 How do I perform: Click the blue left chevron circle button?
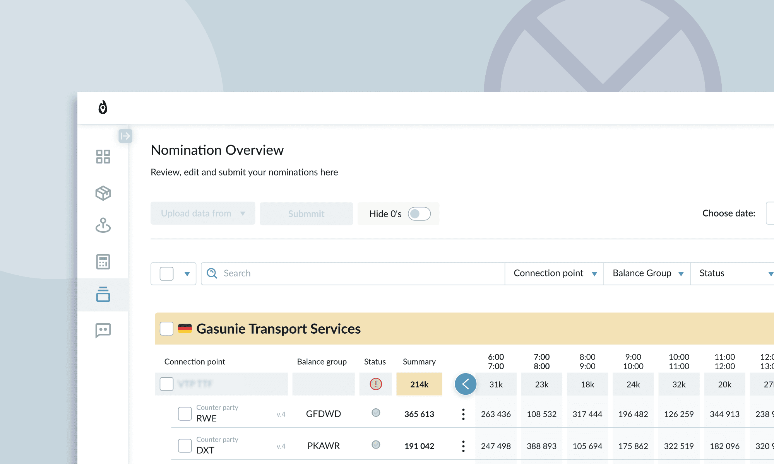pos(466,384)
